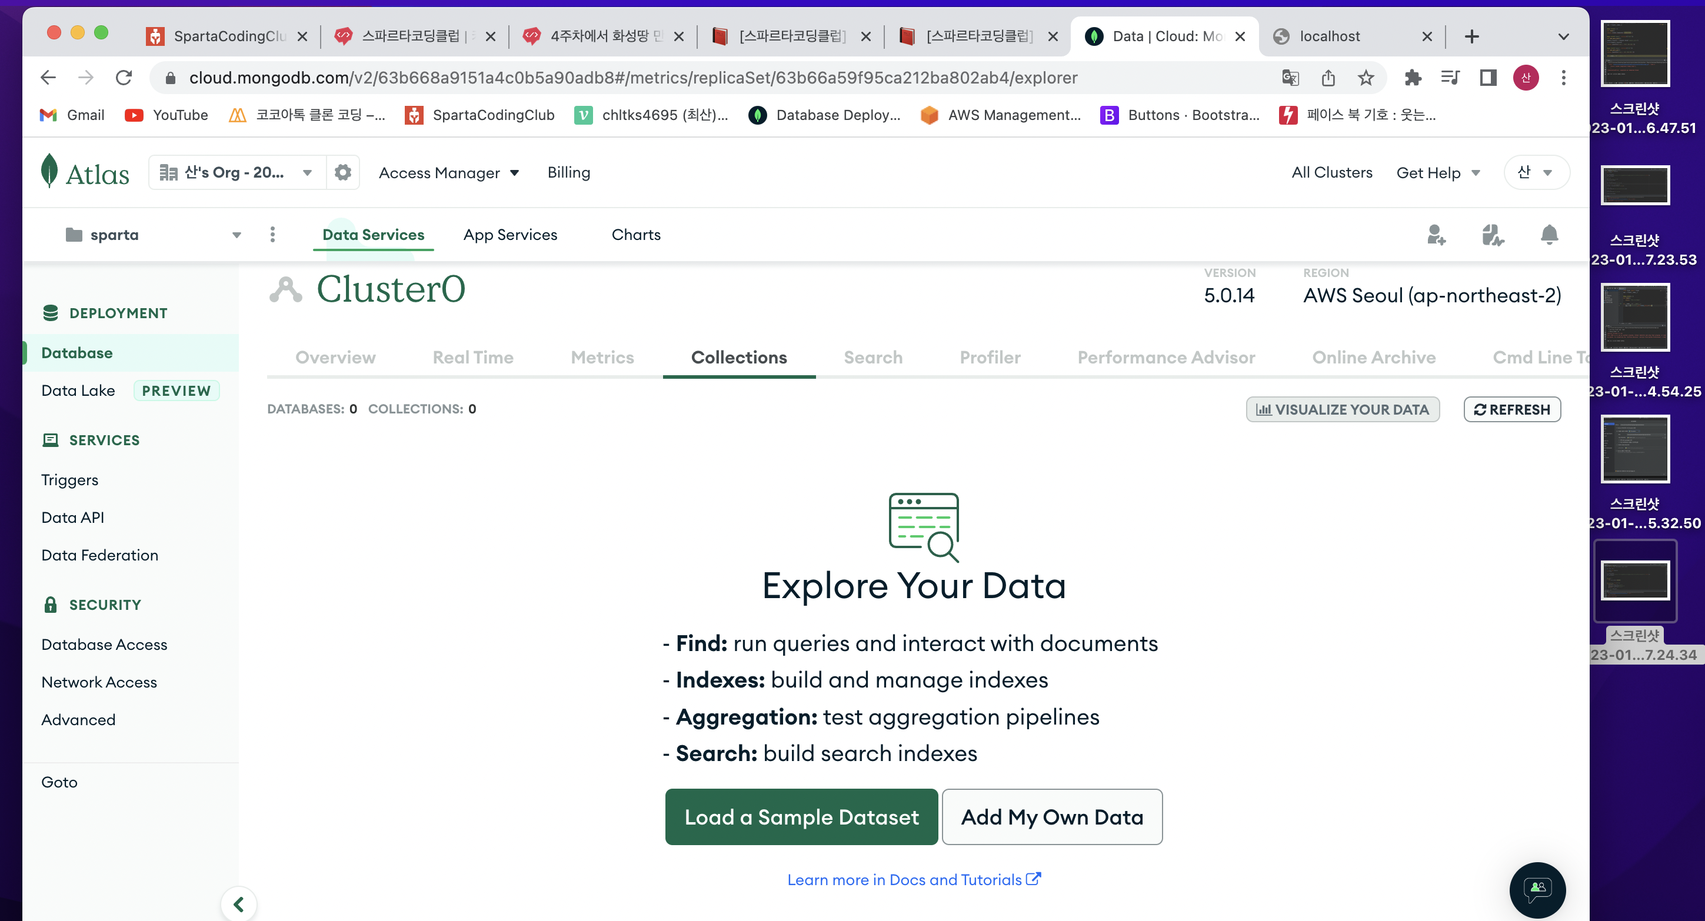
Task: Switch to the Data Services tab
Action: 373,235
